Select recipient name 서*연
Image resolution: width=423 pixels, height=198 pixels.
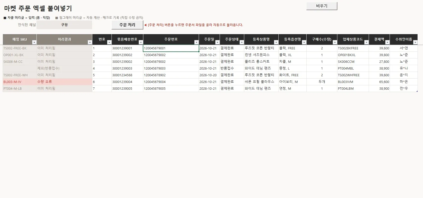coord(404,48)
